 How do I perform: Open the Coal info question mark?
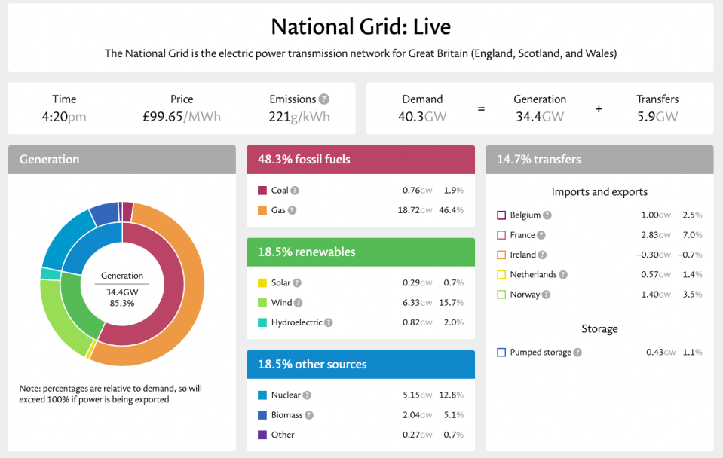pyautogui.click(x=295, y=191)
